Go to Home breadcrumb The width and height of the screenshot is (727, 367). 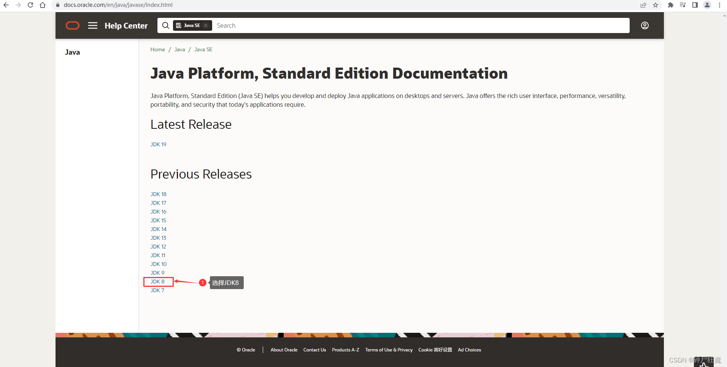(x=157, y=49)
